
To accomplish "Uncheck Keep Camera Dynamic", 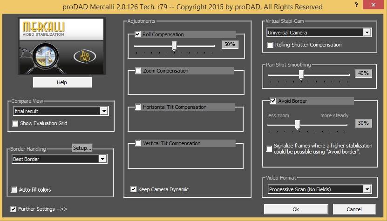I will [134, 189].
